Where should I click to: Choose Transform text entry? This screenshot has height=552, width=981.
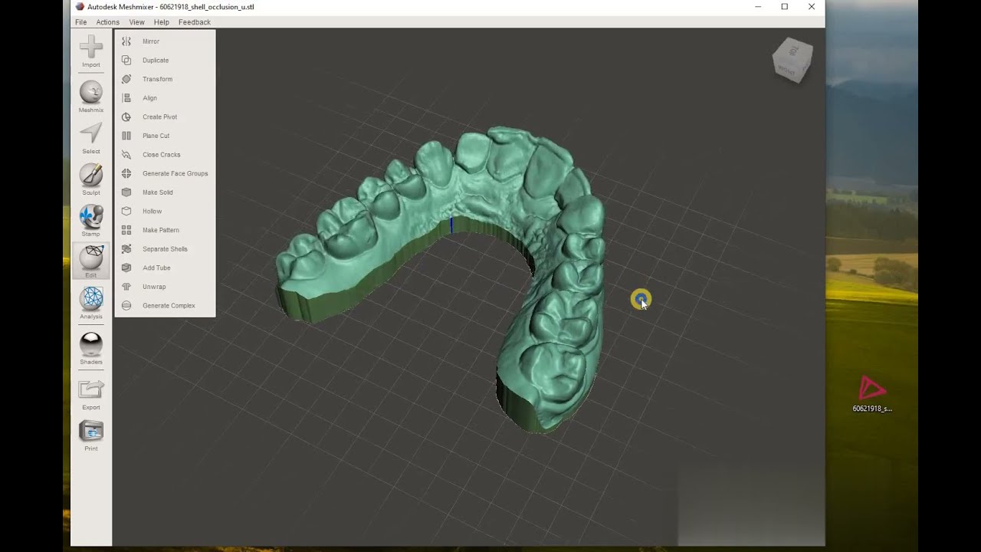[x=157, y=79]
